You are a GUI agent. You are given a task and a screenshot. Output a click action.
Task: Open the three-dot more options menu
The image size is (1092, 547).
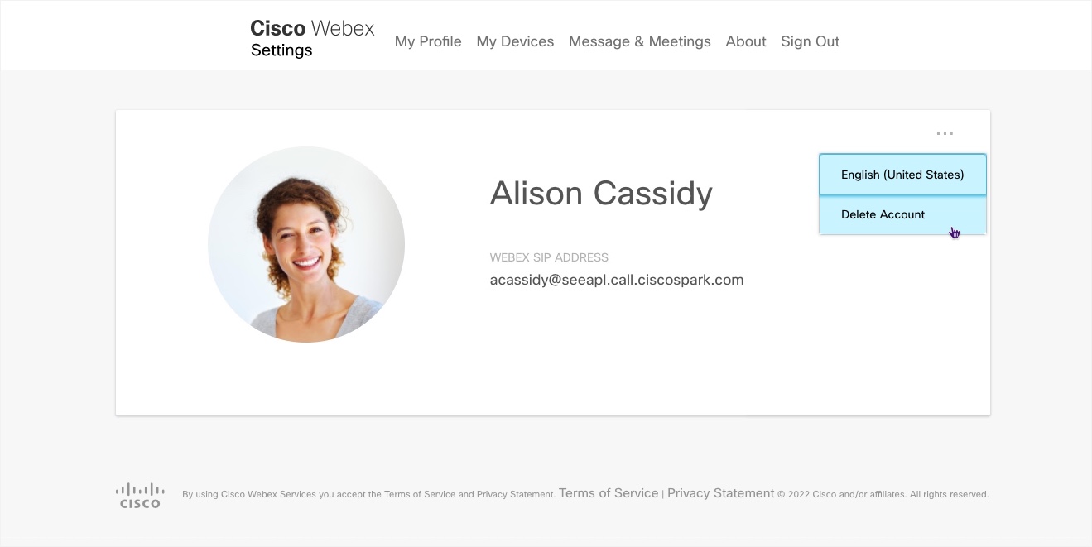point(945,133)
